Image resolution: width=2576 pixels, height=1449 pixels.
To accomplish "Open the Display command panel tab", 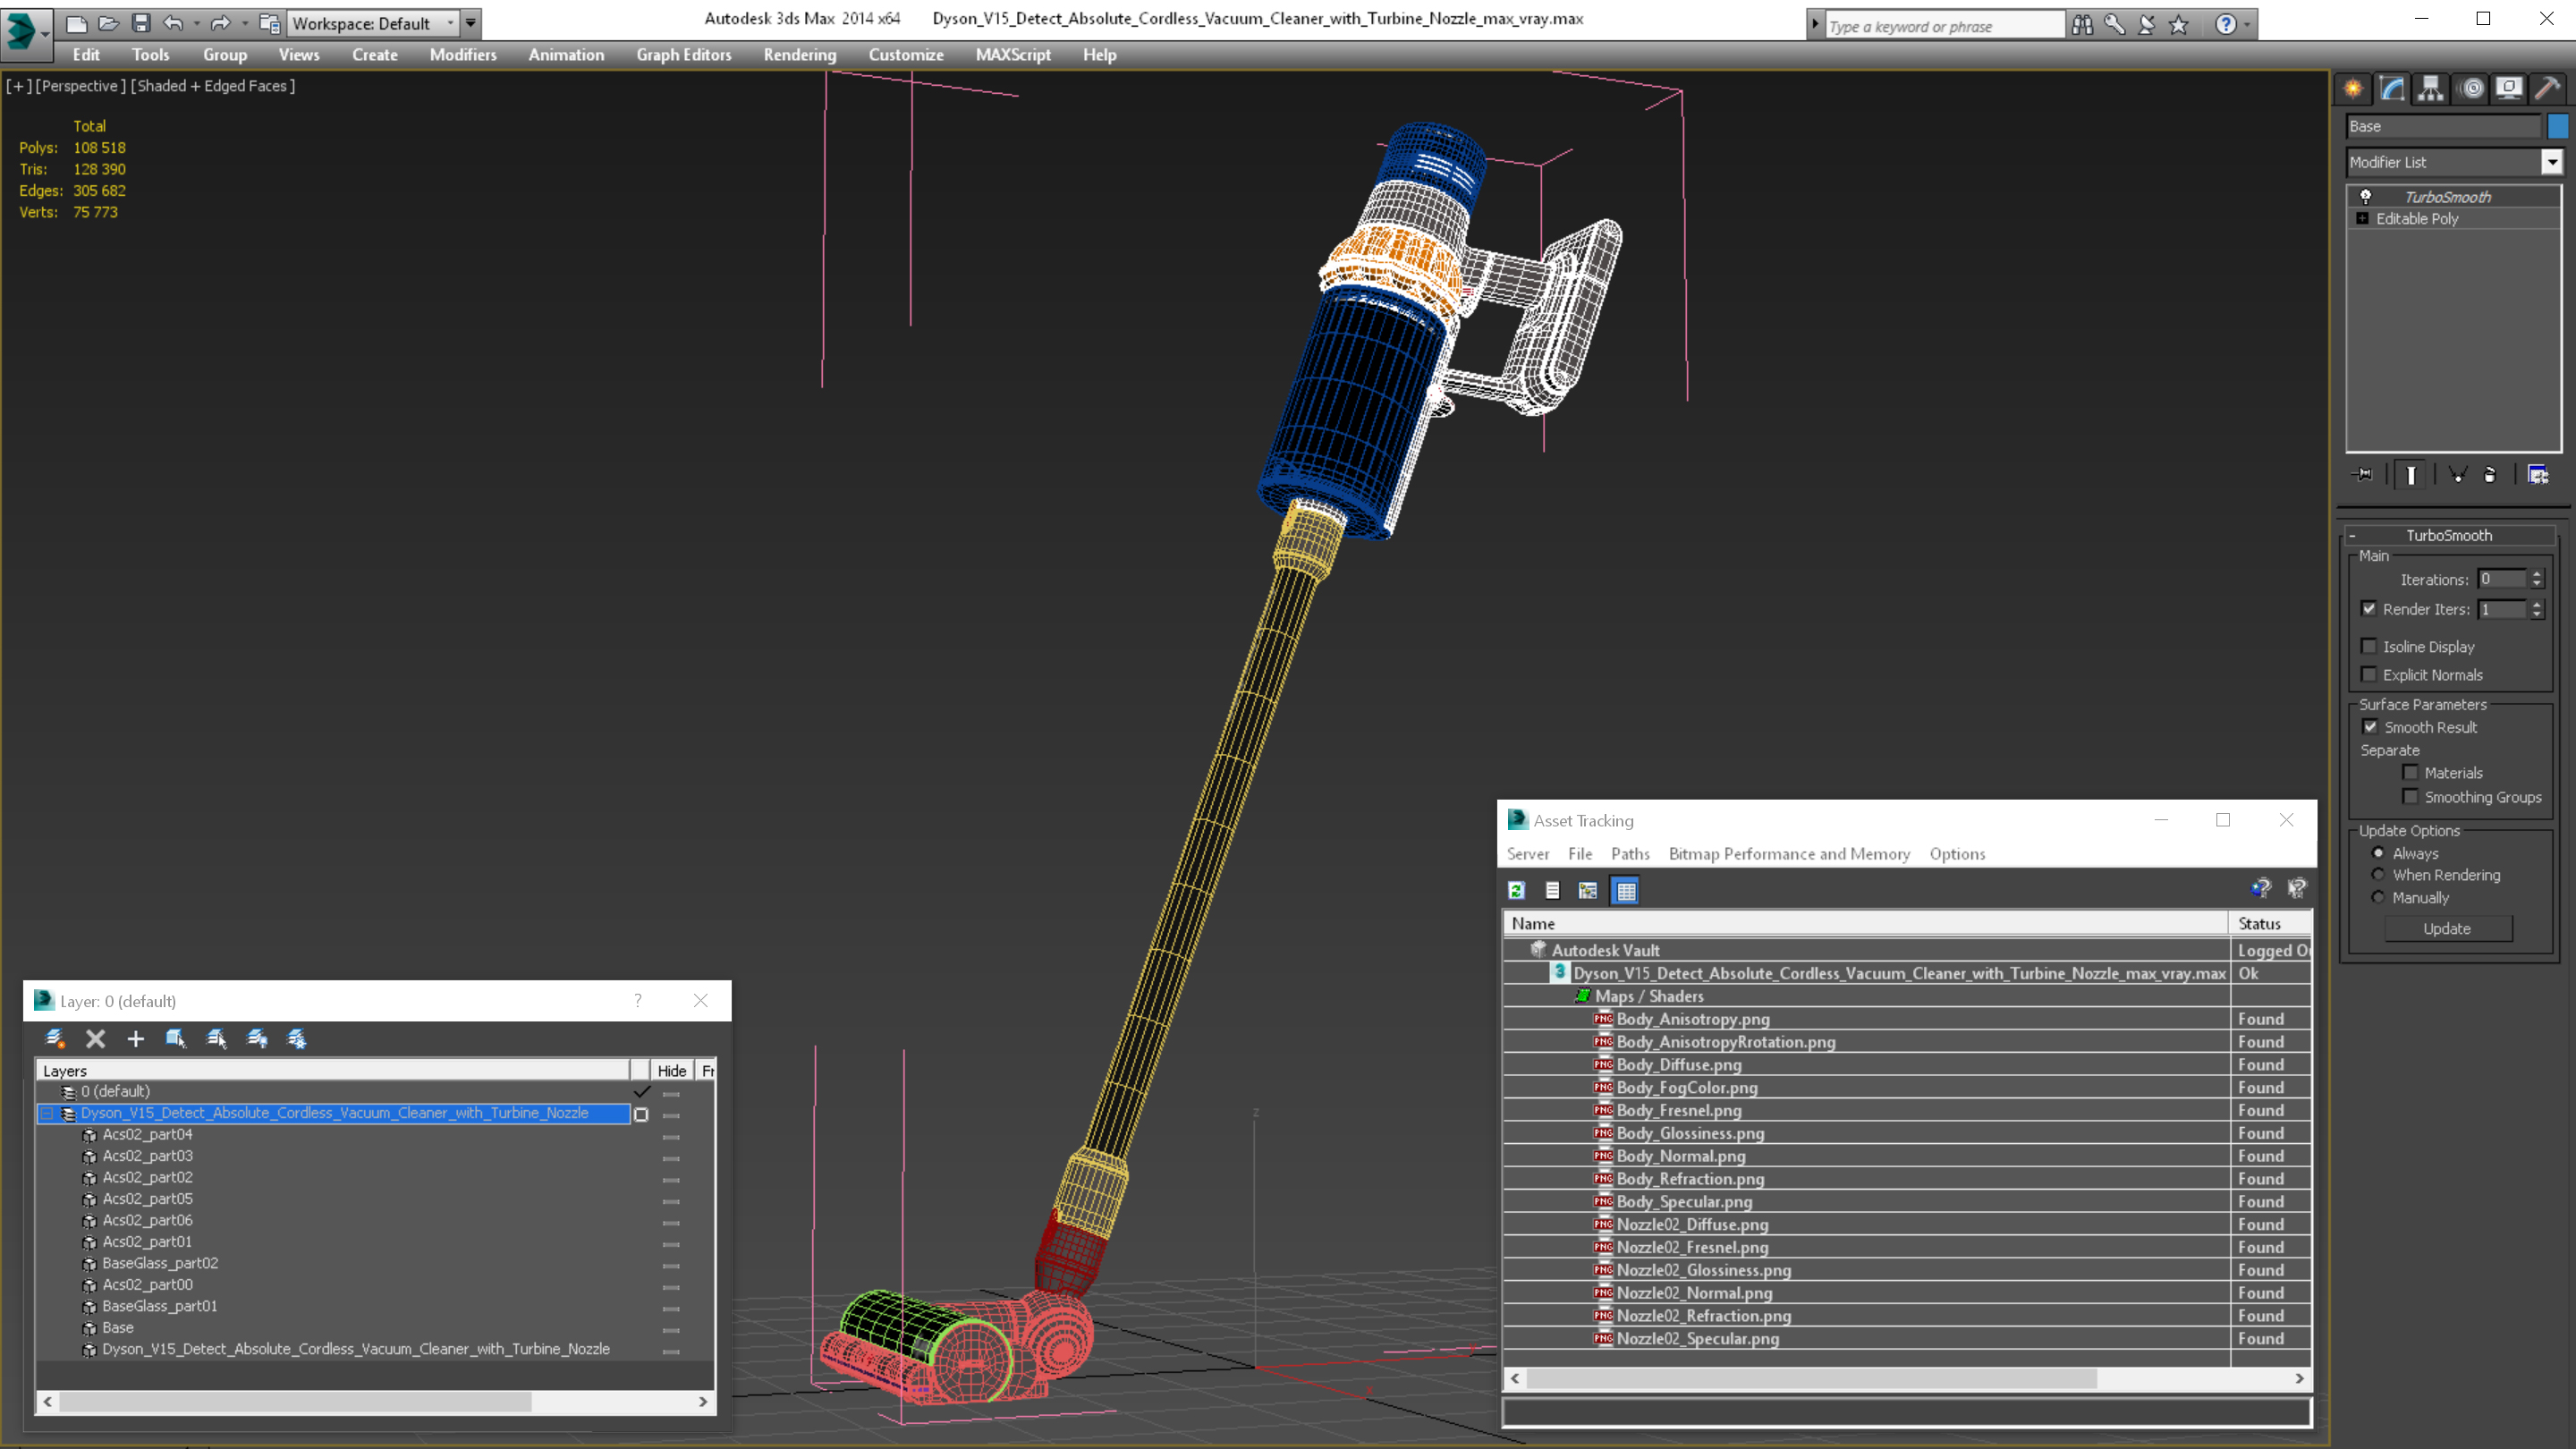I will (x=2509, y=88).
